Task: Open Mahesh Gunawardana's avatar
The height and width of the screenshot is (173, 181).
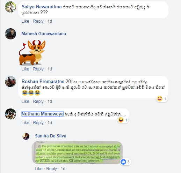Action: click(x=10, y=34)
